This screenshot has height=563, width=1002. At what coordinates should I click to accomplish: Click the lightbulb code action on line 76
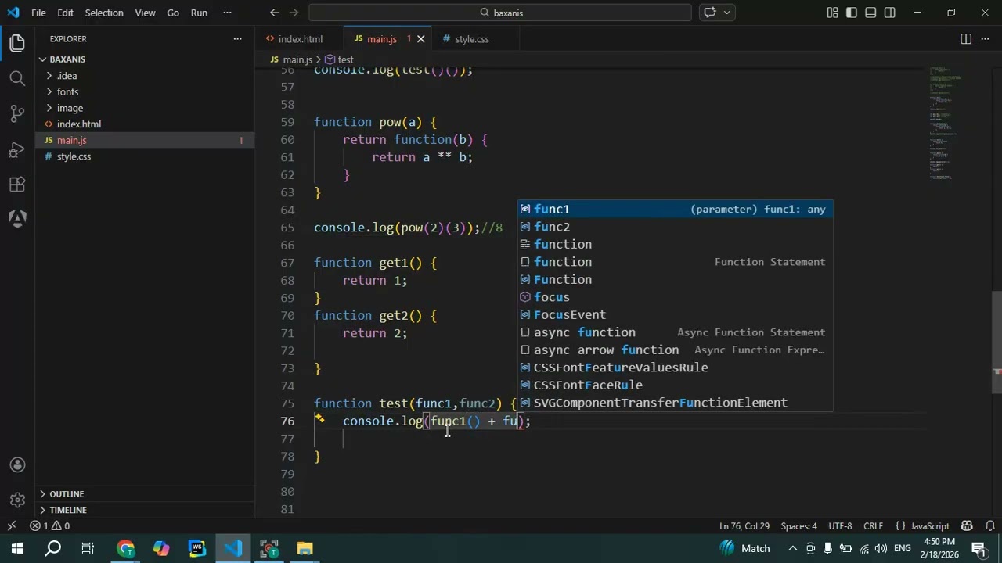coord(319,419)
